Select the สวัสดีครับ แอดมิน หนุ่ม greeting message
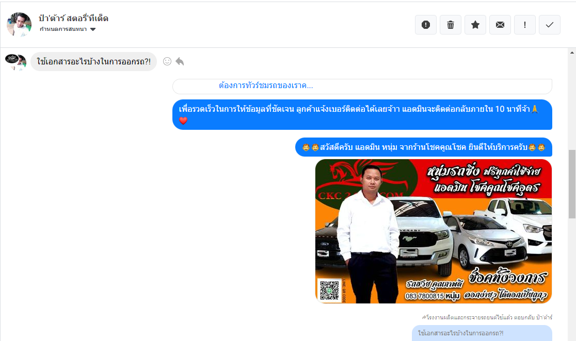 (423, 147)
